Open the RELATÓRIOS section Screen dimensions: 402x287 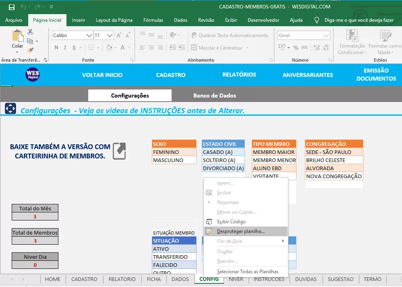pyautogui.click(x=239, y=75)
